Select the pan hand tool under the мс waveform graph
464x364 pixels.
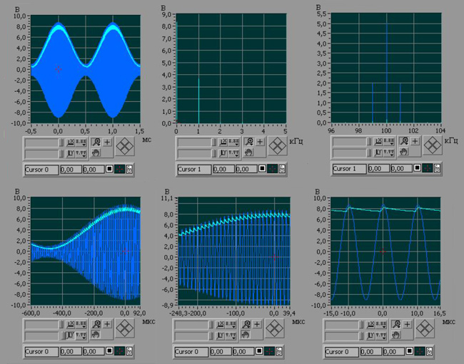pos(96,152)
